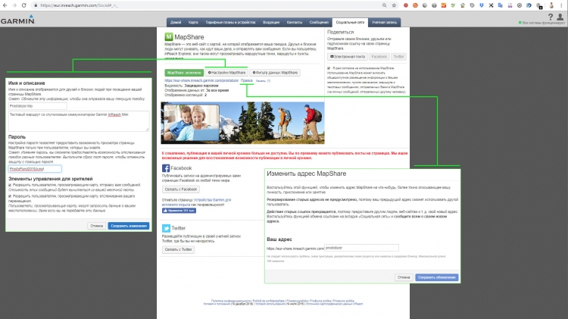This screenshot has height=319, width=568.
Task: Bookmark this page using the star icon
Action: [x=394, y=5]
